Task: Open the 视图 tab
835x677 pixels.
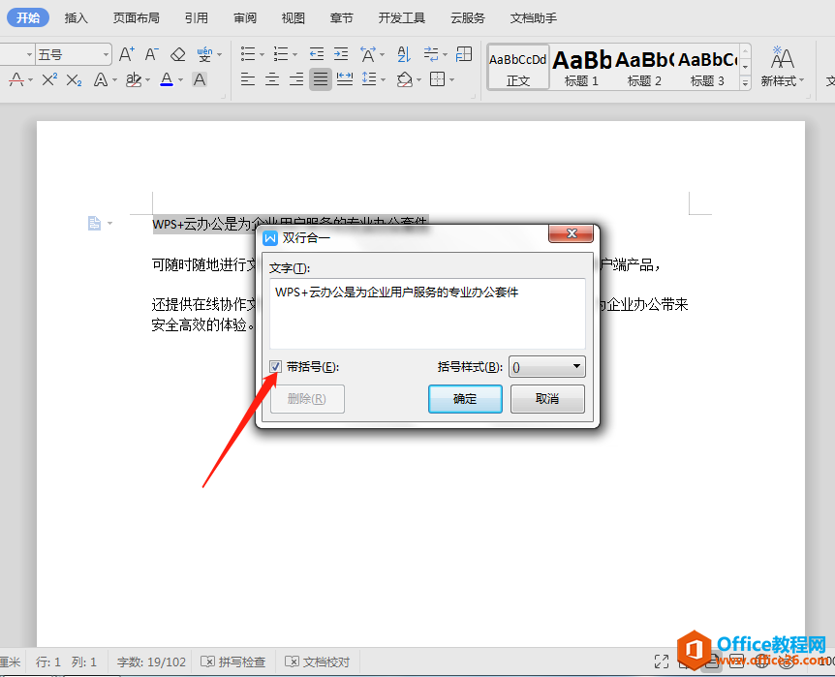Action: point(294,18)
